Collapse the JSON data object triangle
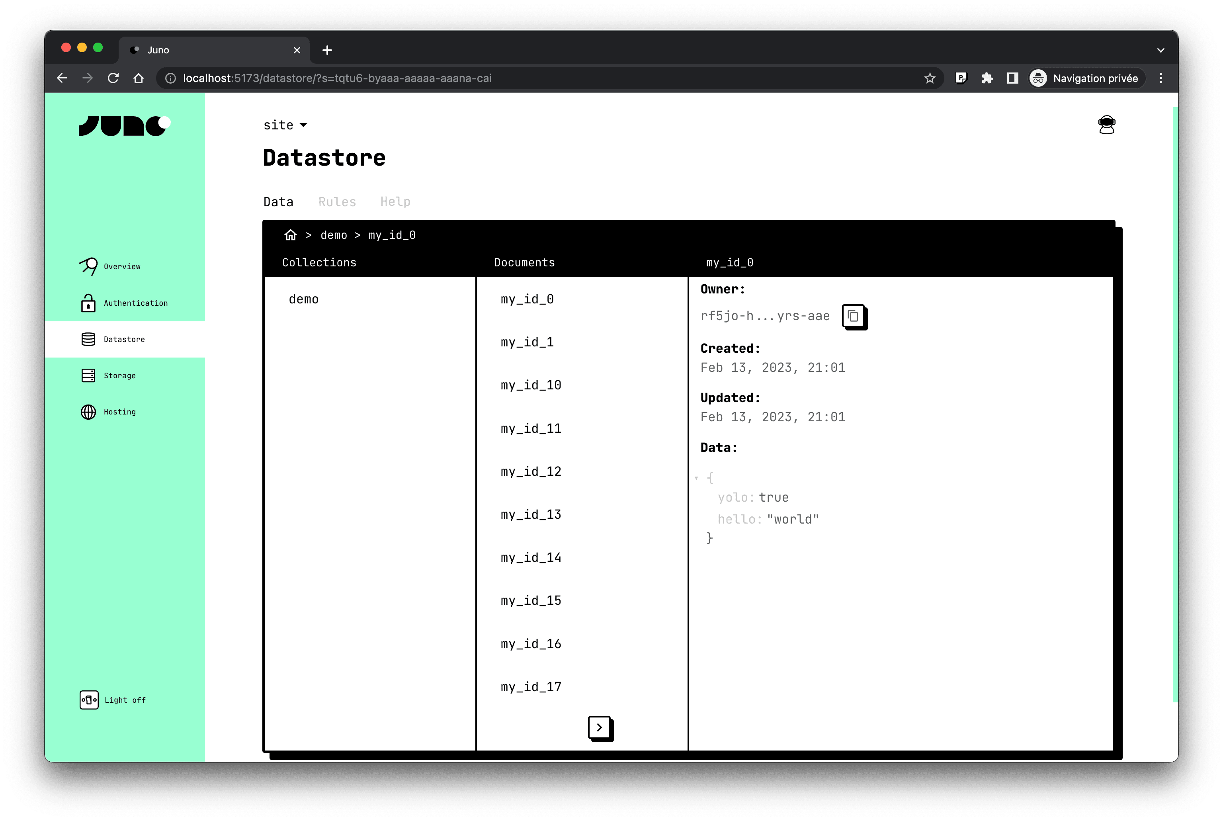Image resolution: width=1223 pixels, height=821 pixels. click(696, 477)
